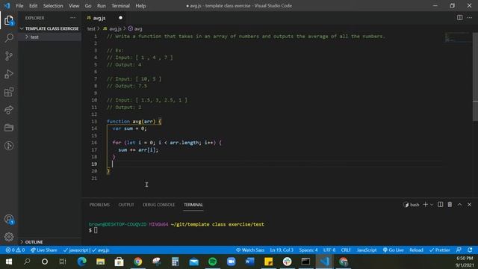This screenshot has width=478, height=269.
Task: Open the Extensions view
Action: [9, 92]
